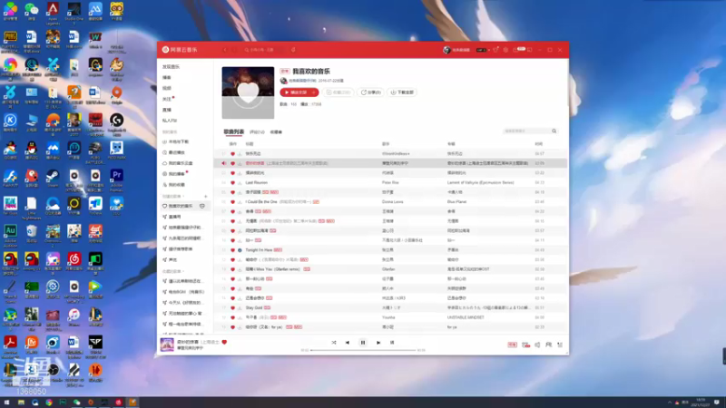This screenshot has height=408, width=726.
Task: Click the playlist cover heart image
Action: (248, 92)
